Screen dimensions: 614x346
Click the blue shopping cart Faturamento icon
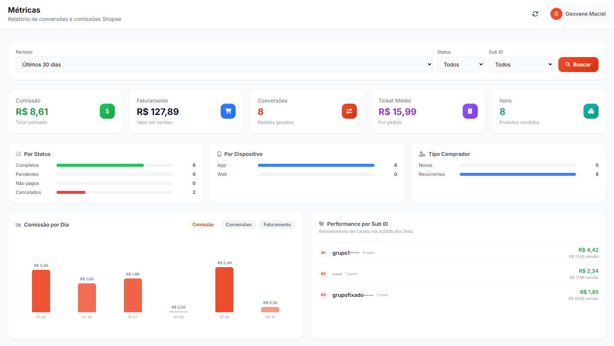point(228,111)
